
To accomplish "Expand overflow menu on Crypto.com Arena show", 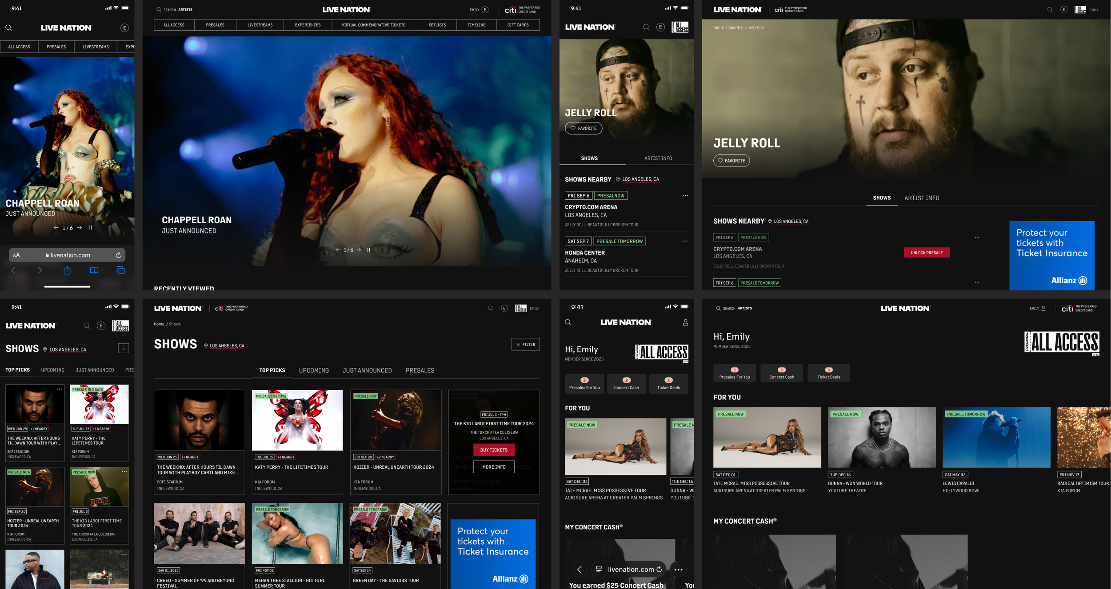I will 685,195.
